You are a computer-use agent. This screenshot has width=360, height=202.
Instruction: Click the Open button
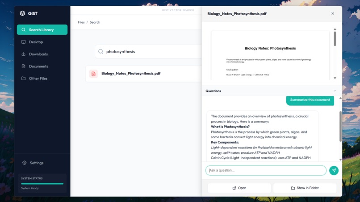click(239, 188)
